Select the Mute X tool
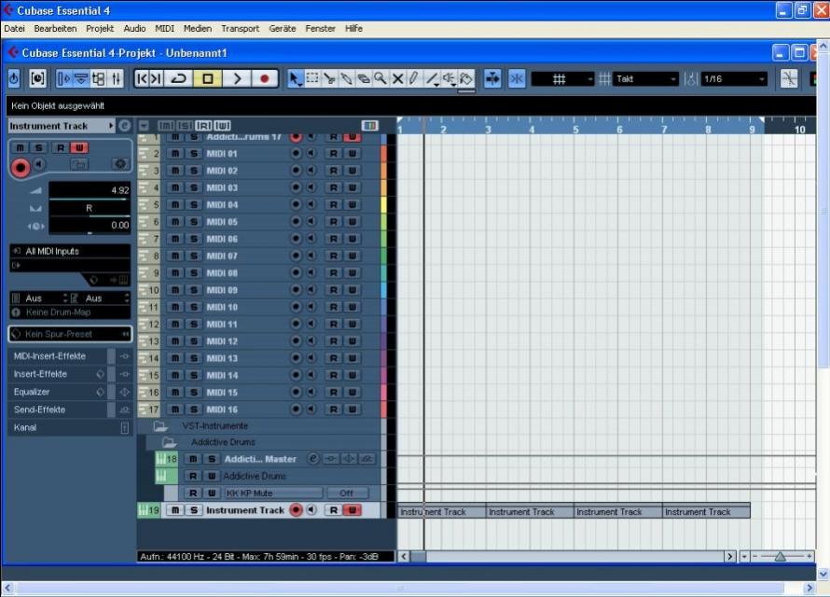The height and width of the screenshot is (597, 830). click(397, 79)
